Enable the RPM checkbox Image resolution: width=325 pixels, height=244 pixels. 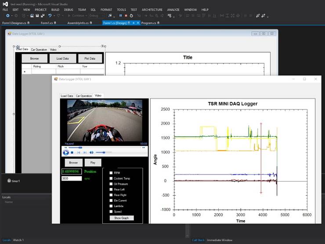[111, 173]
